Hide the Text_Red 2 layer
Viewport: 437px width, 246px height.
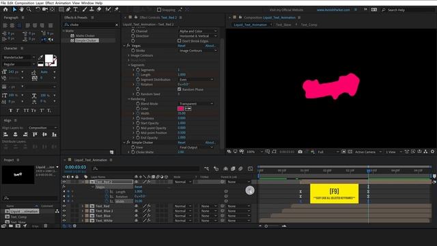64,182
